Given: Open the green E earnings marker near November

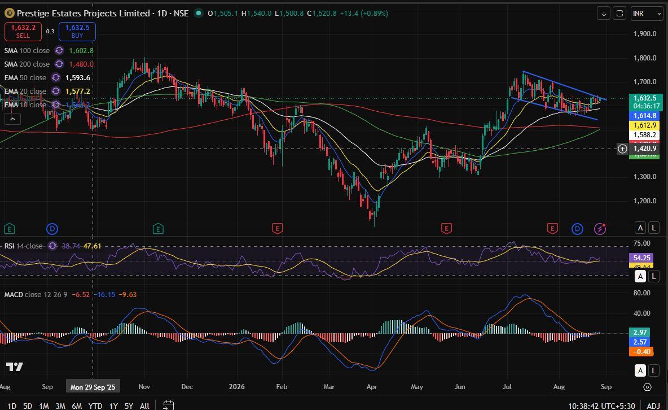Looking at the screenshot, I should [x=158, y=229].
